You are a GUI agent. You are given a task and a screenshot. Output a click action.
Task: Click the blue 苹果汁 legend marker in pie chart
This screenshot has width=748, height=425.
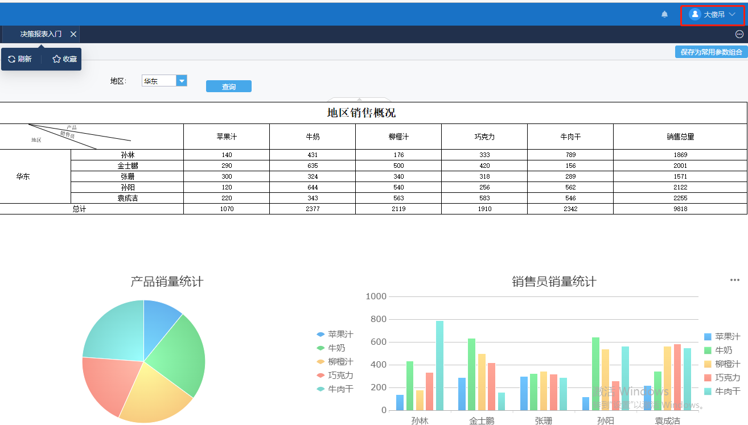point(322,334)
